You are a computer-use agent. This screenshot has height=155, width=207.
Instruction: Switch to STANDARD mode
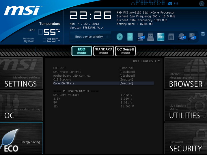104,51
